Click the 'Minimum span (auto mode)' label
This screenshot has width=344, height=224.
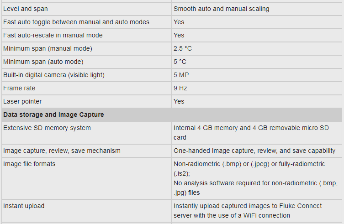(x=43, y=62)
